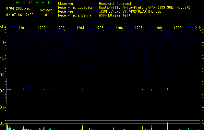Click the 0.9 kHz axis label
Screen dimensions: 204x130
[x=3, y=75]
